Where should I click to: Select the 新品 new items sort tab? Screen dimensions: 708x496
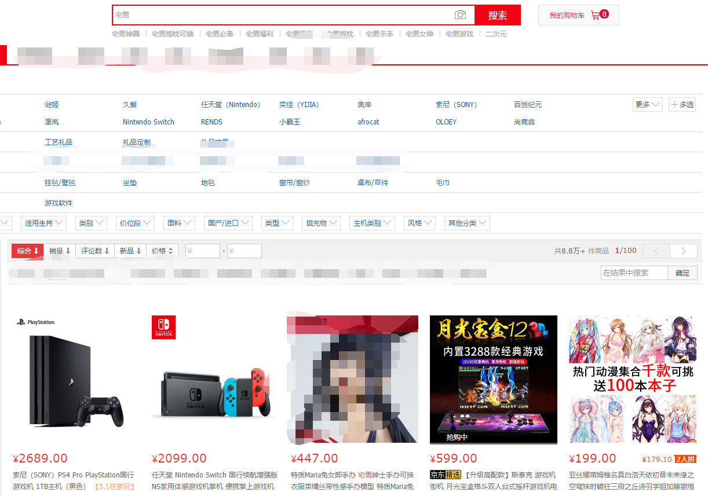tap(130, 251)
